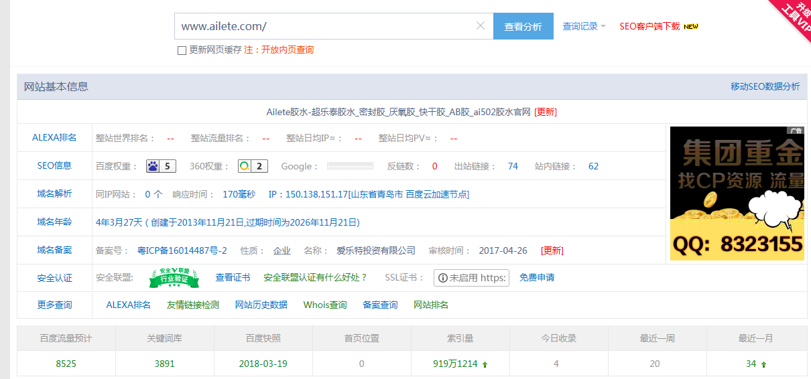811x379 pixels.
Task: Open 移动SEO数据分析 link
Action: coord(765,86)
